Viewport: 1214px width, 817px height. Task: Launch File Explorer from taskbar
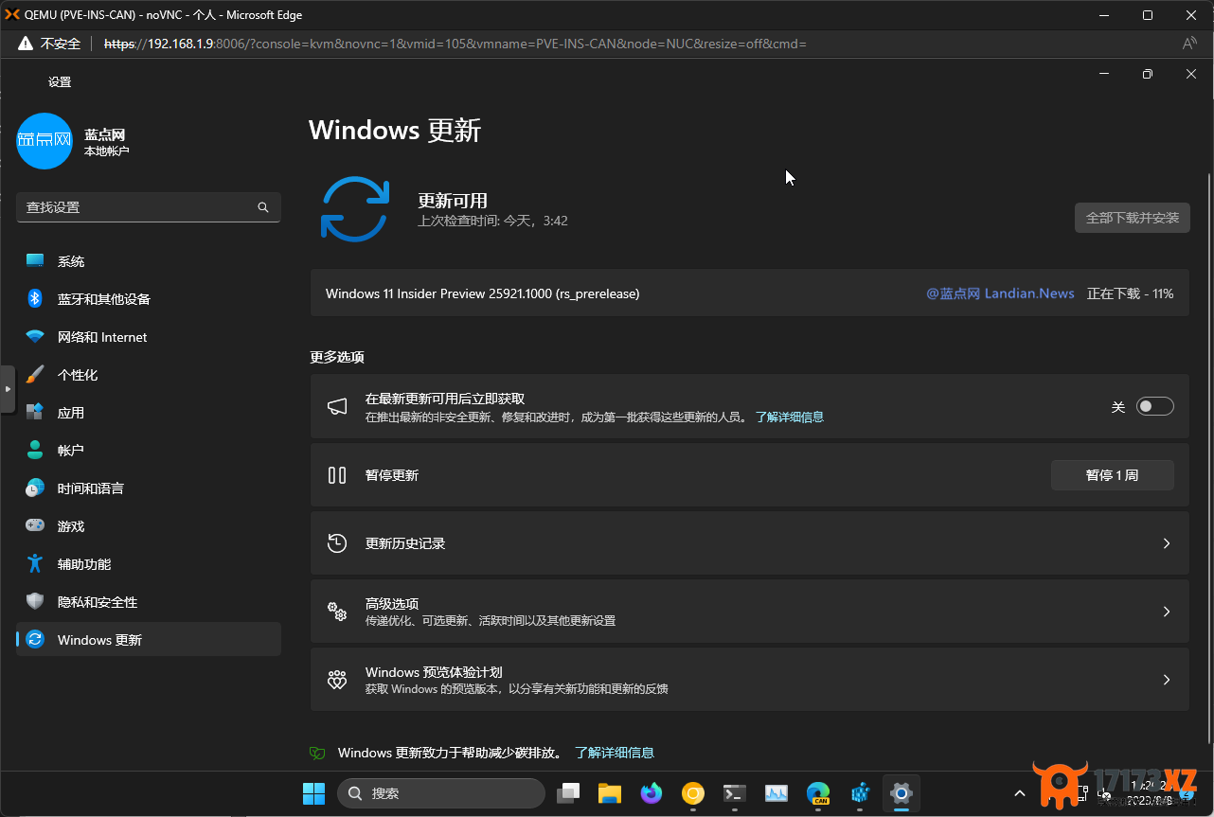(x=609, y=793)
